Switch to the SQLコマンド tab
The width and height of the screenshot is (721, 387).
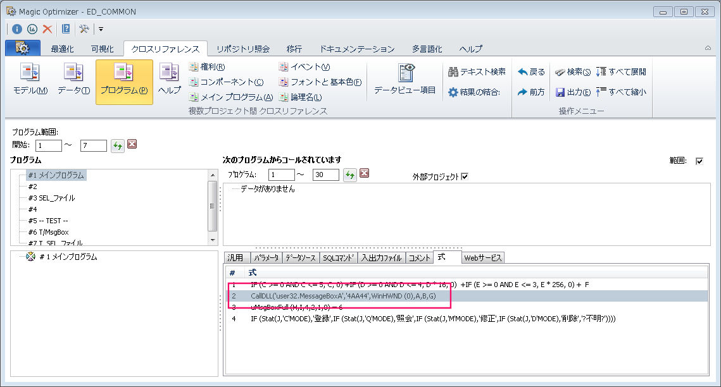(x=339, y=257)
